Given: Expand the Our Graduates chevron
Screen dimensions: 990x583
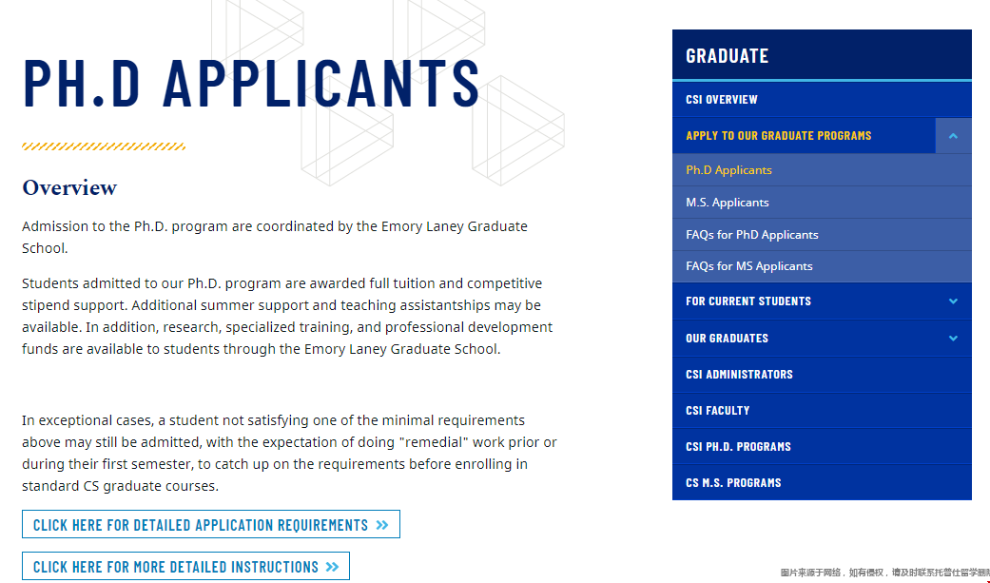Looking at the screenshot, I should tap(953, 338).
